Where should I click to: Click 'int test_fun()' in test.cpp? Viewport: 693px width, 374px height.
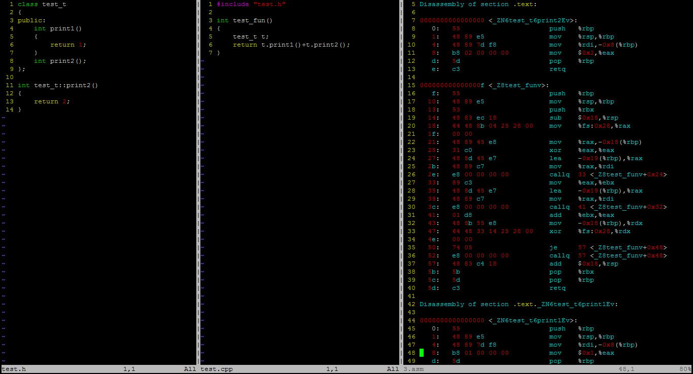tap(245, 20)
